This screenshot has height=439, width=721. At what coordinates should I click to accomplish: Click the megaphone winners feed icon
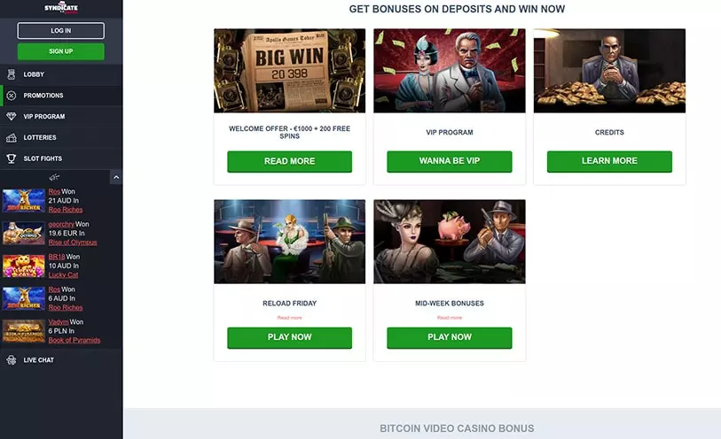click(x=54, y=177)
